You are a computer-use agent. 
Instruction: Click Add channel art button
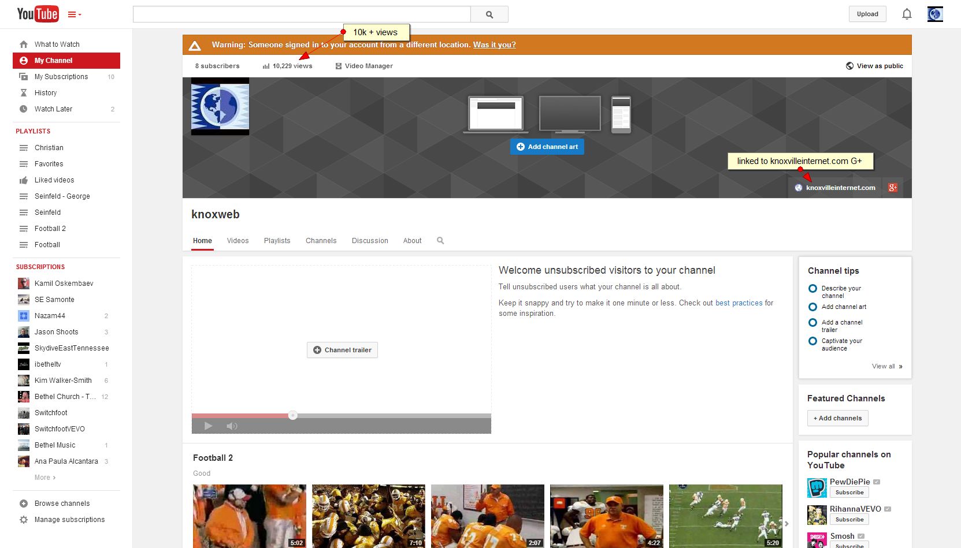[x=547, y=147]
